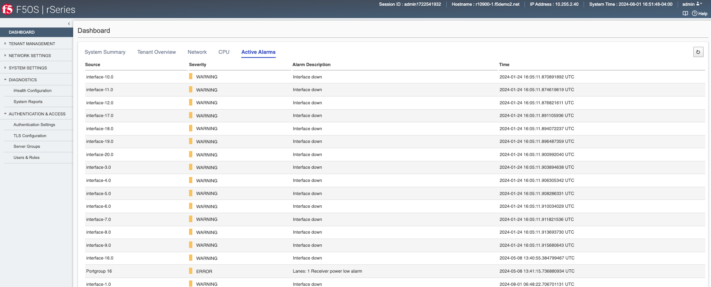Click the interface-6.0 source cell
711x287 pixels.
(99, 206)
